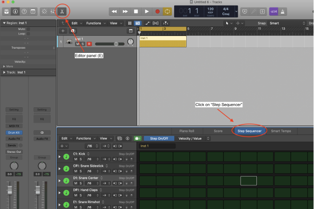
Task: Toggle the Replace mode icon
Action: (x=245, y=12)
